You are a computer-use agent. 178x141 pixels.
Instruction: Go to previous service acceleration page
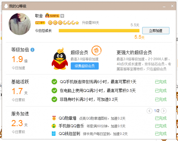[150, 111]
